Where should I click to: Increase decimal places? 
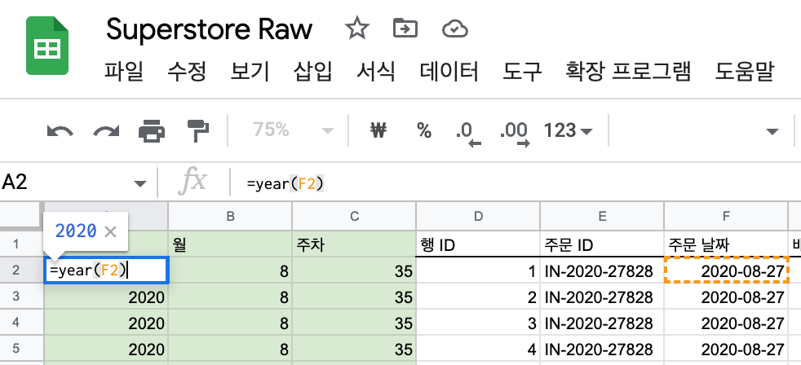click(x=514, y=134)
